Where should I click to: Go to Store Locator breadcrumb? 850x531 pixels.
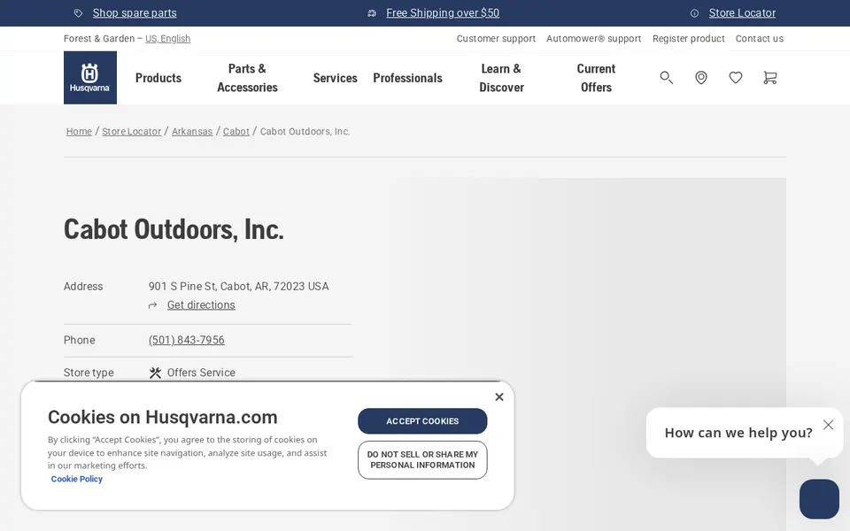pos(132,132)
